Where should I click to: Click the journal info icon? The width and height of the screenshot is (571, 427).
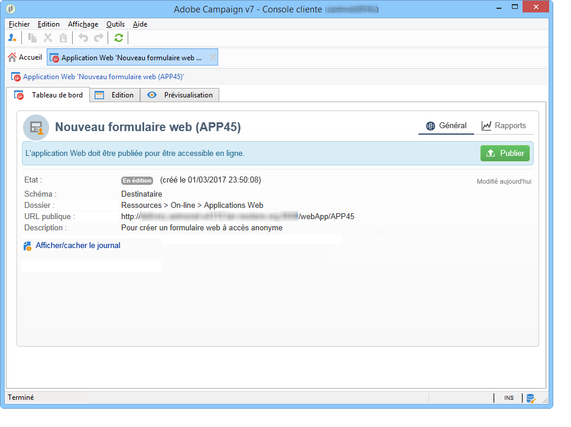pyautogui.click(x=27, y=246)
